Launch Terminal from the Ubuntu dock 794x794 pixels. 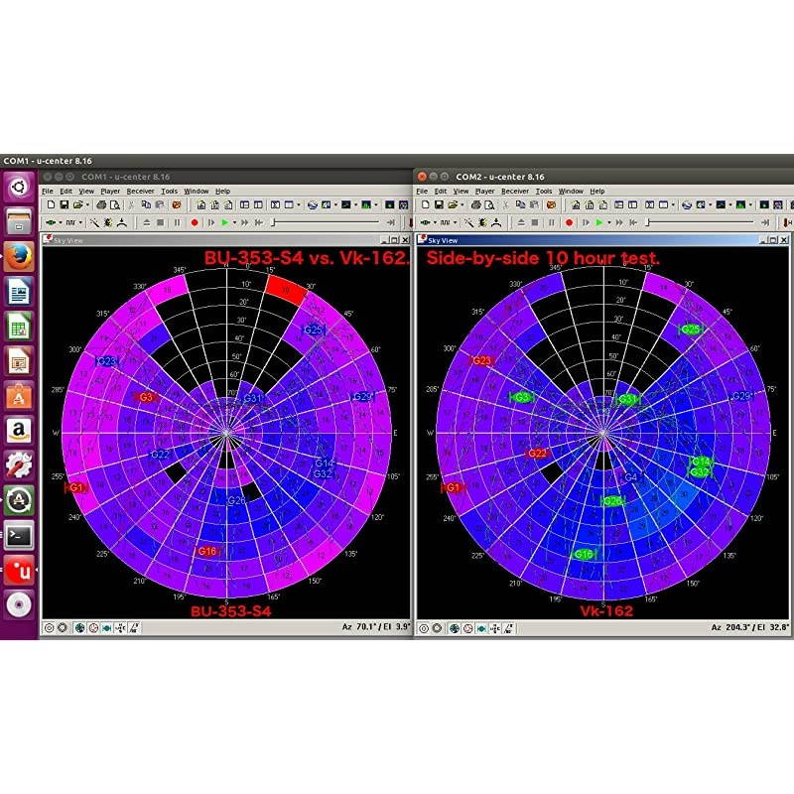click(19, 537)
